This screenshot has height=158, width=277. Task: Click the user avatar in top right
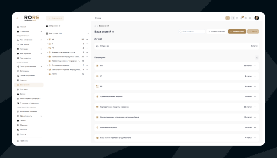pyautogui.click(x=257, y=18)
